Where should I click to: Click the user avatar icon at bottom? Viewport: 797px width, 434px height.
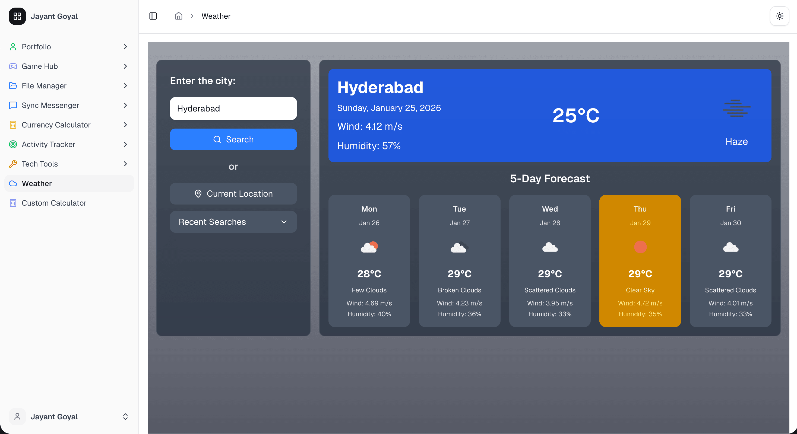click(17, 417)
